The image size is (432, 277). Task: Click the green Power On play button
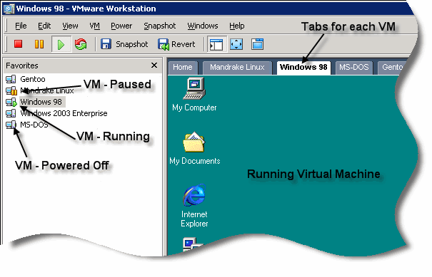(x=61, y=44)
